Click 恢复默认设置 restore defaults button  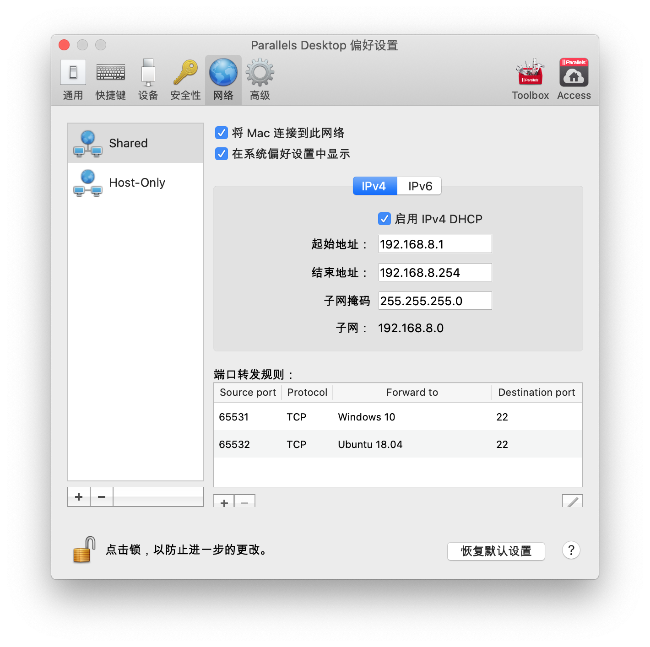[x=496, y=551]
